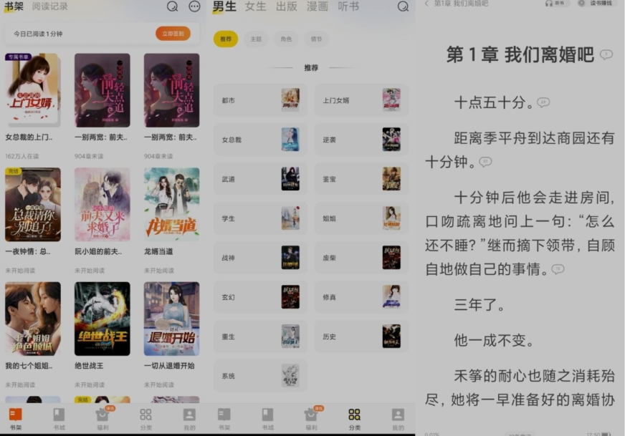Select the yellow 推荐 filter chip
The image size is (625, 436).
[x=226, y=39]
